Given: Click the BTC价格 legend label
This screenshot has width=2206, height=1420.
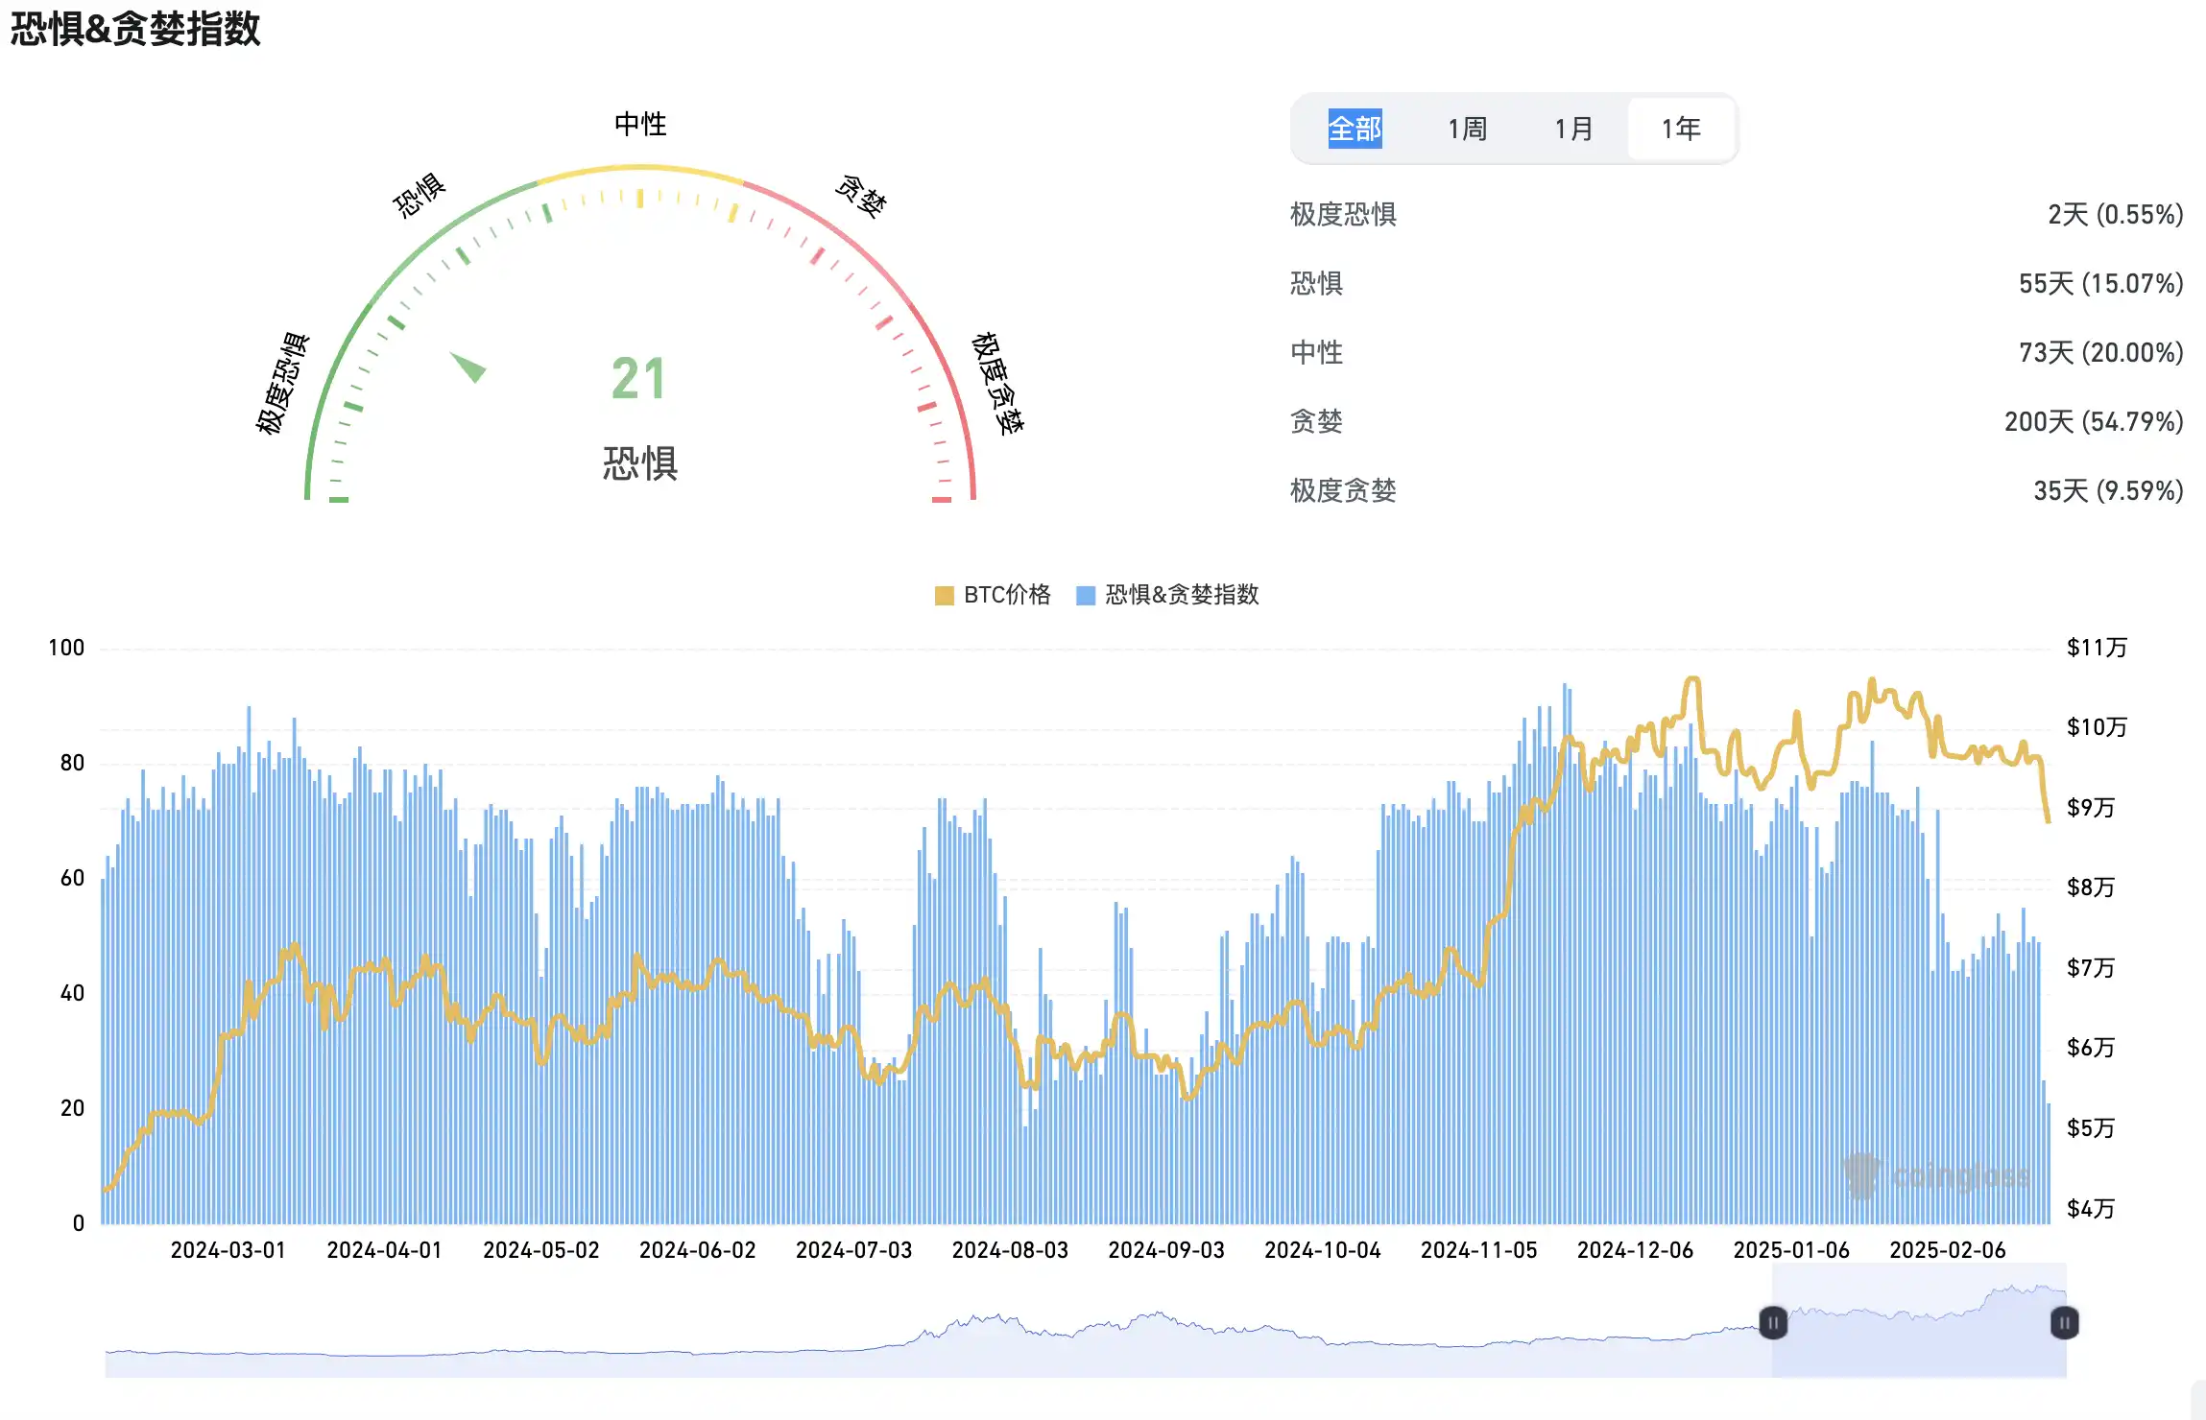Looking at the screenshot, I should click(1007, 595).
